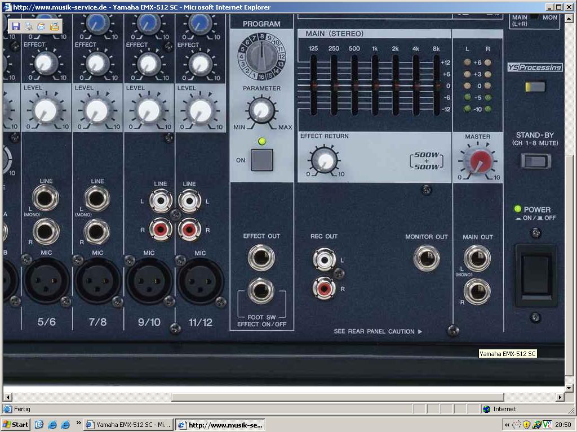Expand hidden tray icons with « arrow
The width and height of the screenshot is (577, 432).
pyautogui.click(x=507, y=425)
